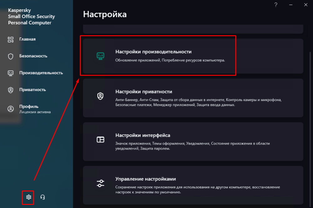The width and height of the screenshot is (313, 208).
Task: Click the settings gear icon
Action: pyautogui.click(x=28, y=197)
